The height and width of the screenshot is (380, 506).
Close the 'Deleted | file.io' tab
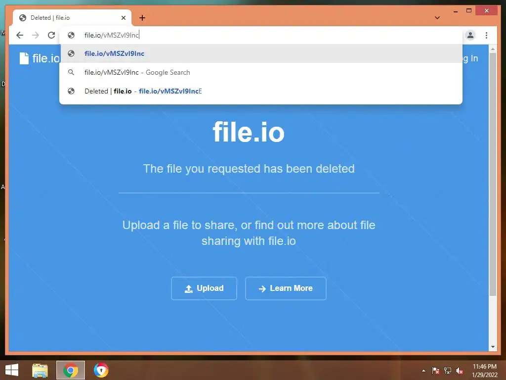[123, 18]
